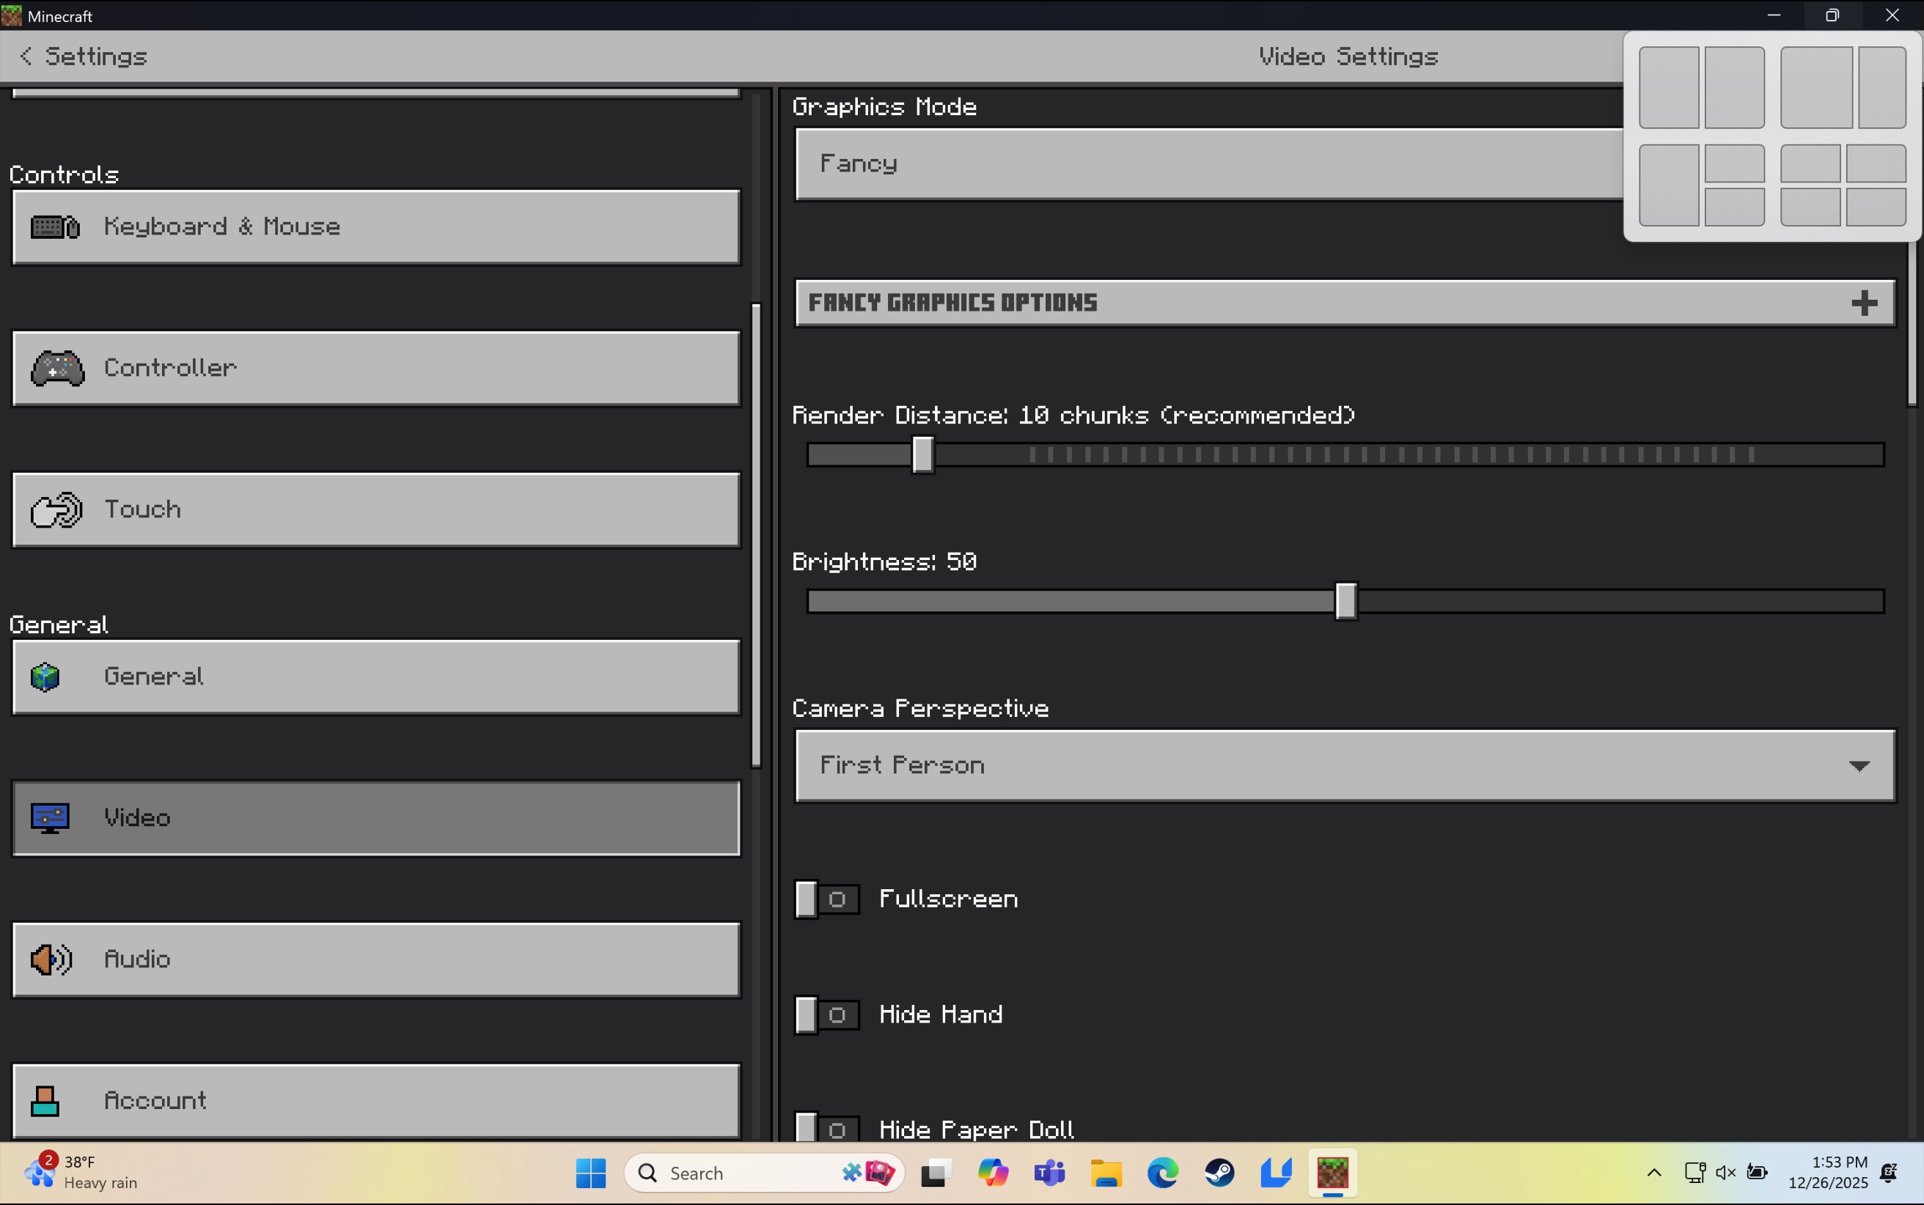The width and height of the screenshot is (1924, 1205).
Task: Click the Audio speaker icon
Action: coord(51,959)
